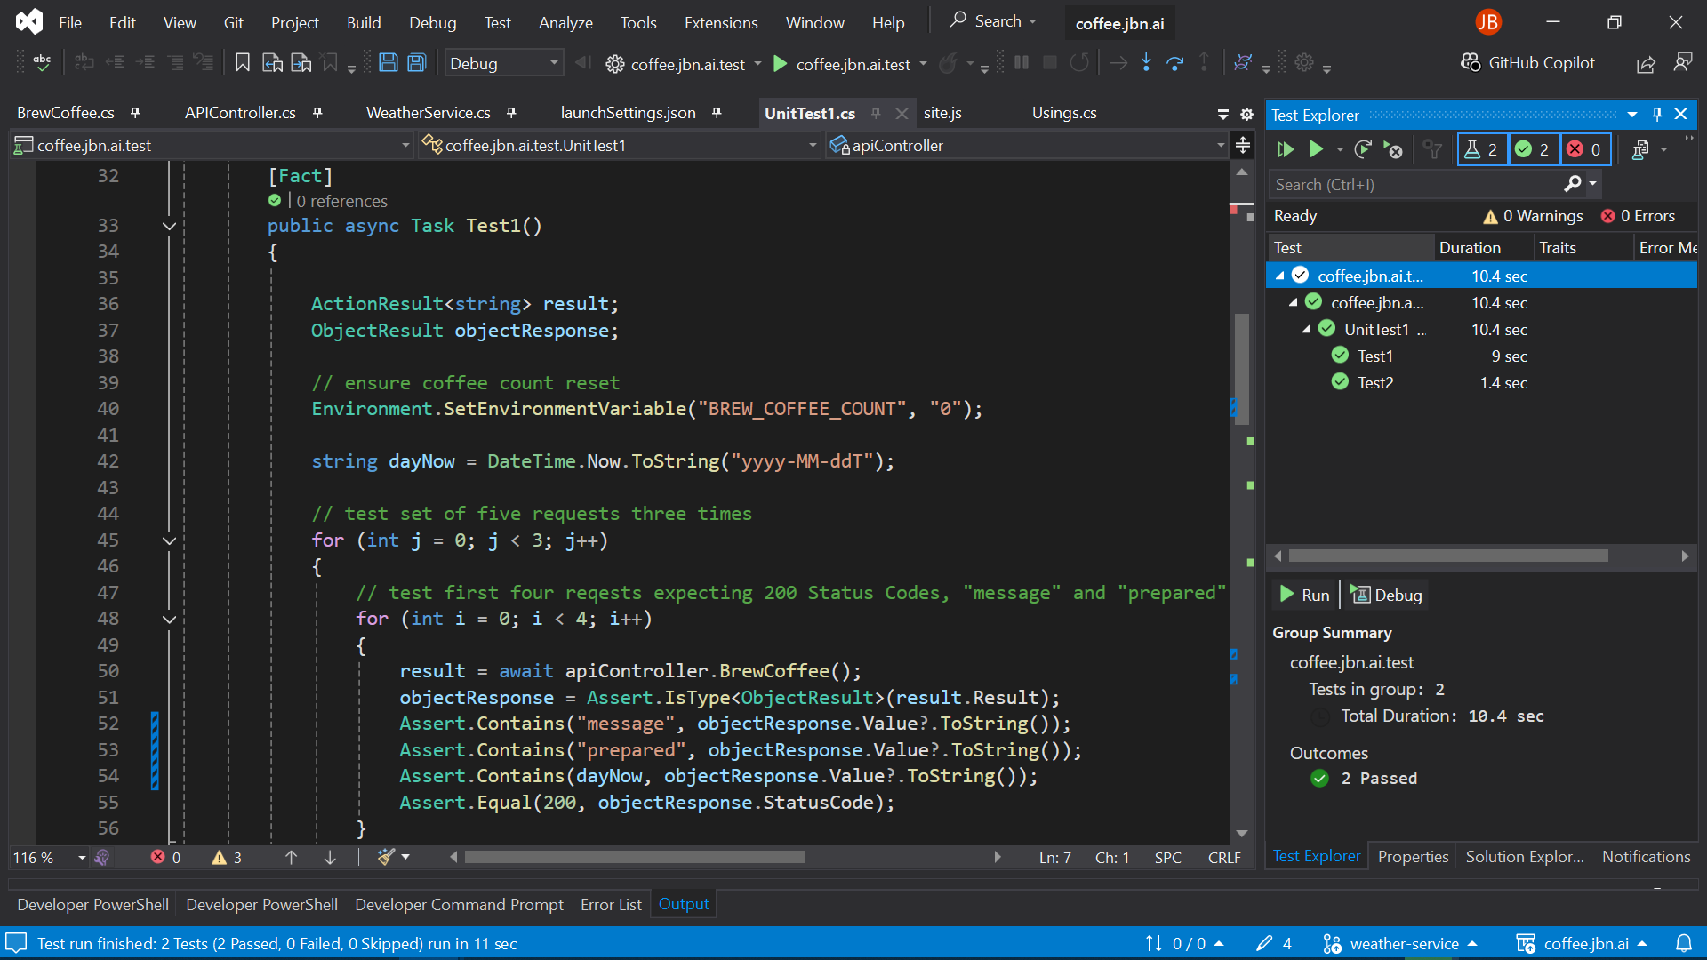
Task: Click the breakpoint/pause debug icon
Action: [x=1022, y=62]
